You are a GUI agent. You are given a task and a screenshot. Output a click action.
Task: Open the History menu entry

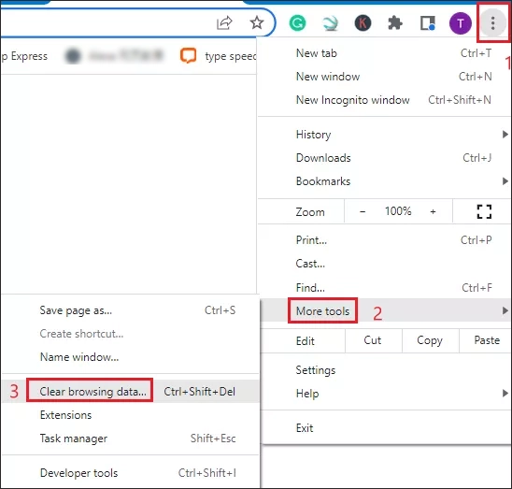[x=384, y=135]
